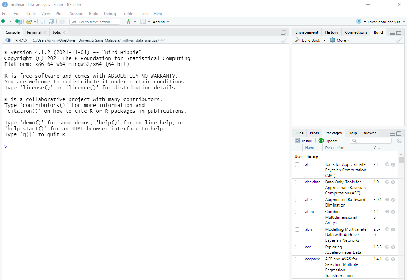The height and width of the screenshot is (280, 407).
Task: Click the Save all documents icon
Action: click(51, 22)
